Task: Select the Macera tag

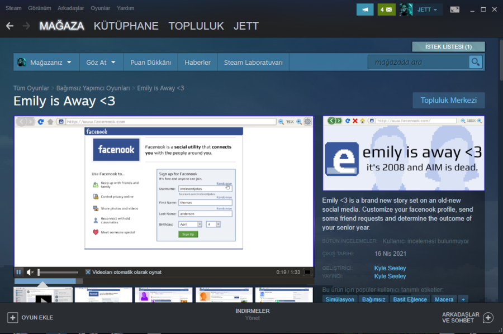Action: (x=444, y=299)
